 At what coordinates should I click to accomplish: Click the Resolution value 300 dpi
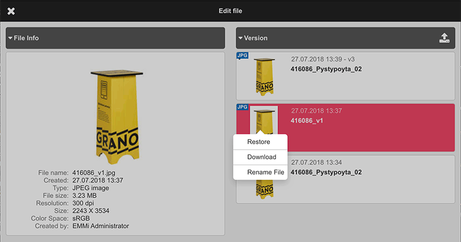[83, 203]
